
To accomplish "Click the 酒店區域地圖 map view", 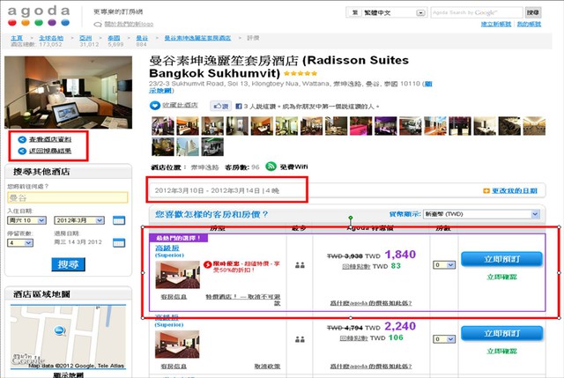I will click(x=69, y=337).
